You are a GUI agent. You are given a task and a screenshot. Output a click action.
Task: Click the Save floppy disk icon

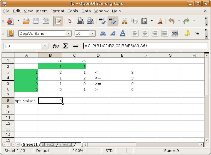(36, 21)
